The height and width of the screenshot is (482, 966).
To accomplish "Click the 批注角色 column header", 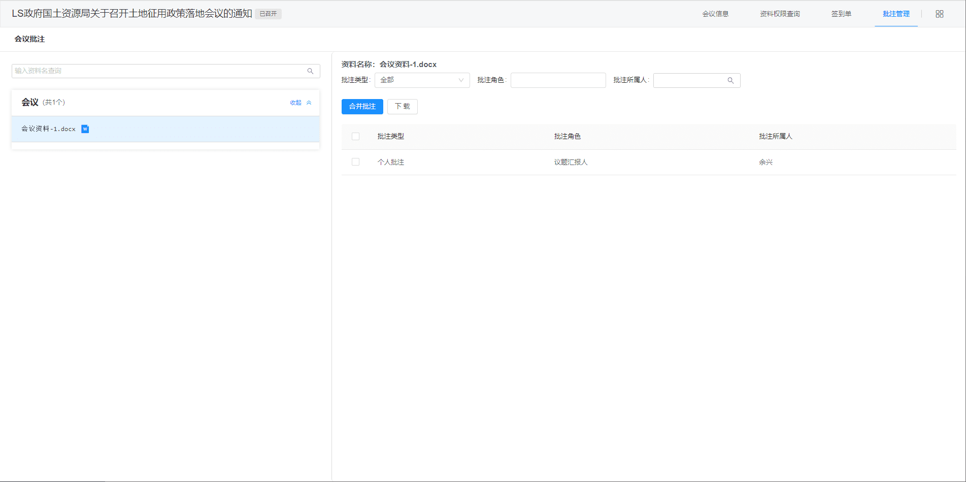I will 568,137.
